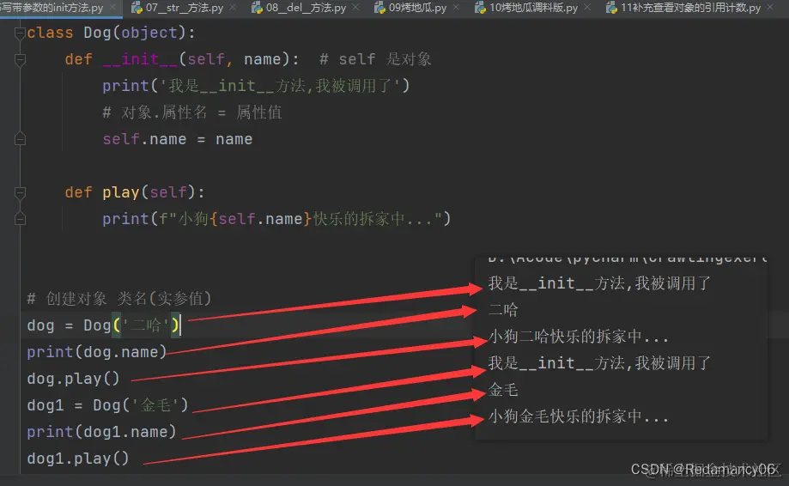Click output '小狗金毛快乐的拆家中...'
This screenshot has width=789, height=486.
coord(579,416)
